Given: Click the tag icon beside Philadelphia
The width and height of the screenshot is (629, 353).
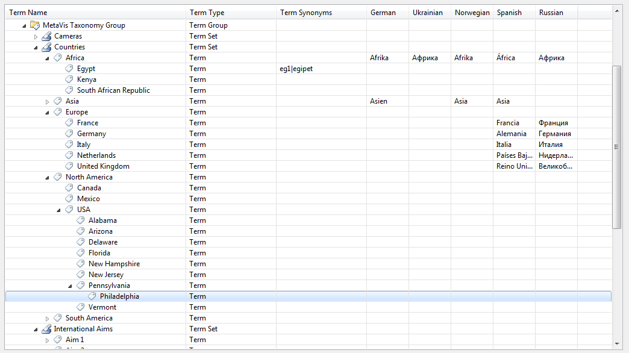Looking at the screenshot, I should pyautogui.click(x=92, y=296).
